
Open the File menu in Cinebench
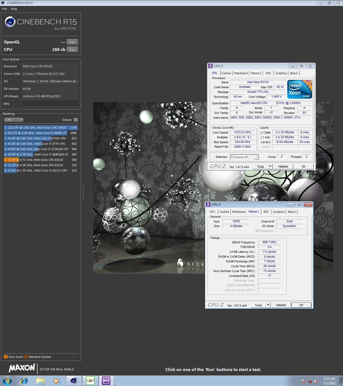coord(5,9)
